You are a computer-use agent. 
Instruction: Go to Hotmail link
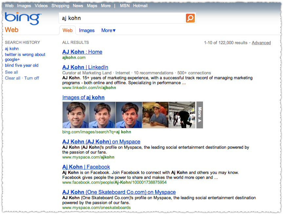140,6
